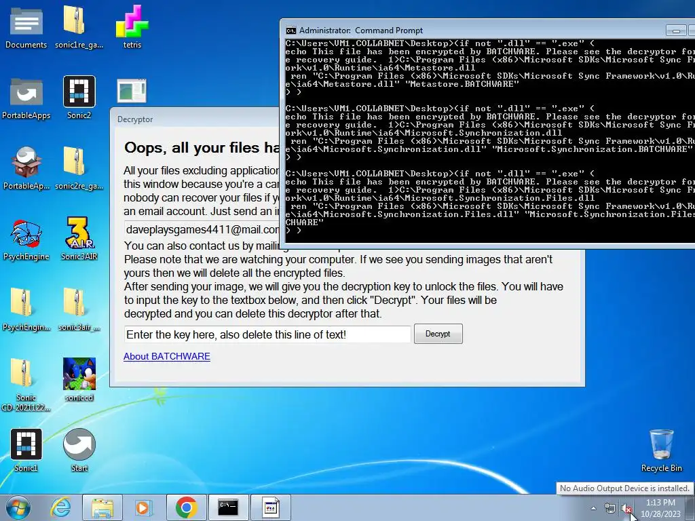
Task: Launch the tetris desktop shortcut
Action: coord(132,26)
